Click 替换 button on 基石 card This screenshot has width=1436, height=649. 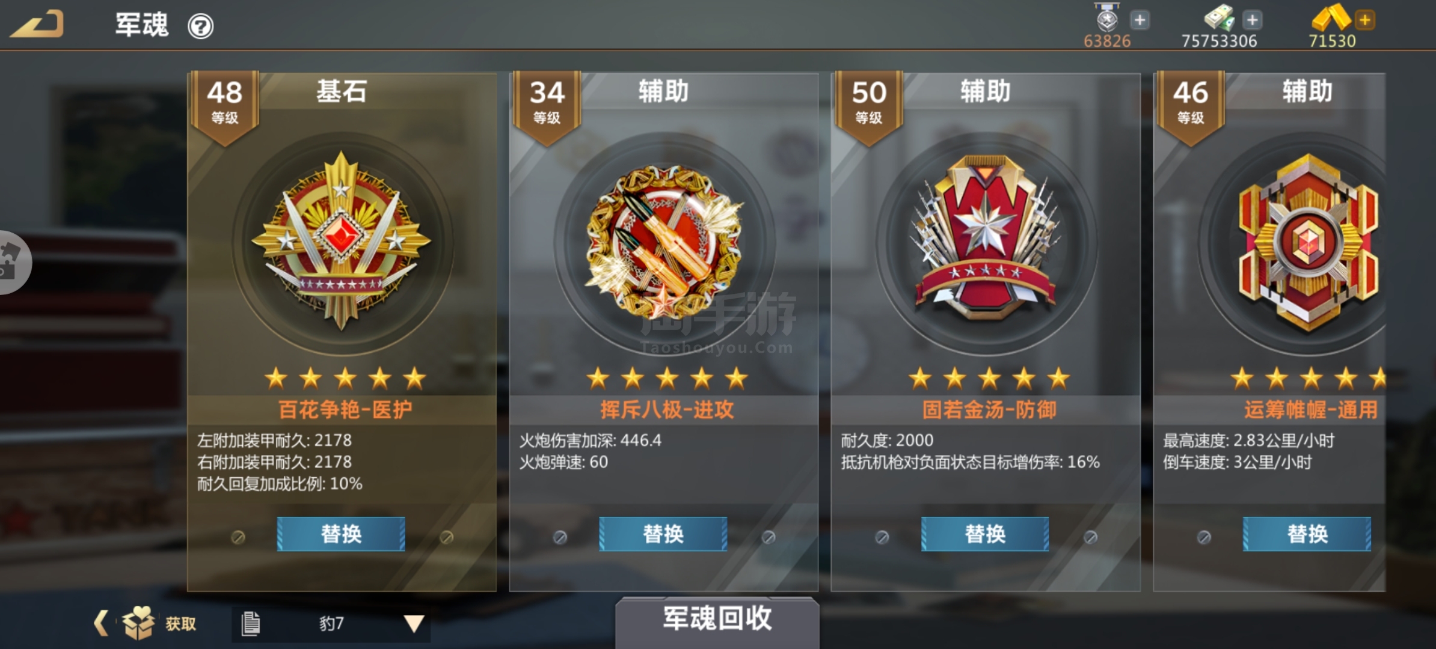tap(341, 534)
